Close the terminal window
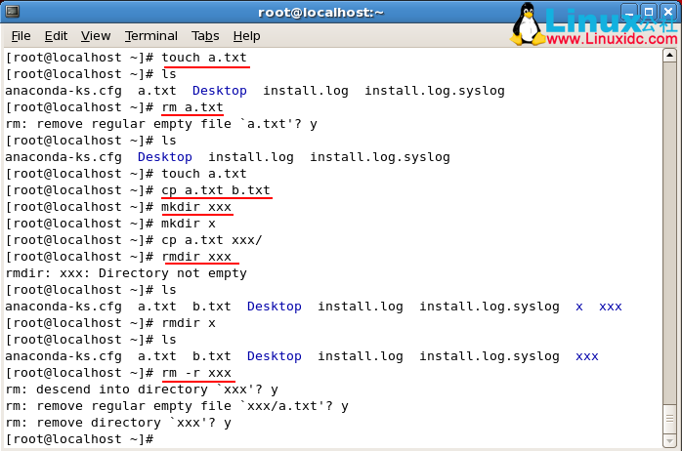This screenshot has height=451, width=682. tap(668, 12)
